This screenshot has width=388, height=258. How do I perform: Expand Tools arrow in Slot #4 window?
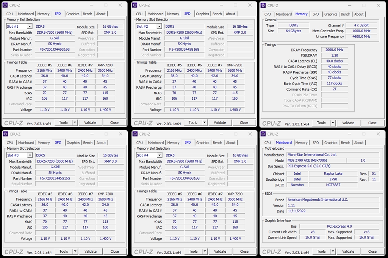205,251
